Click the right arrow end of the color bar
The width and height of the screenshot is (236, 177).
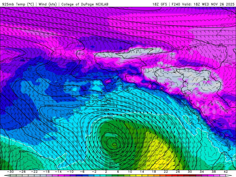[x=229, y=176]
